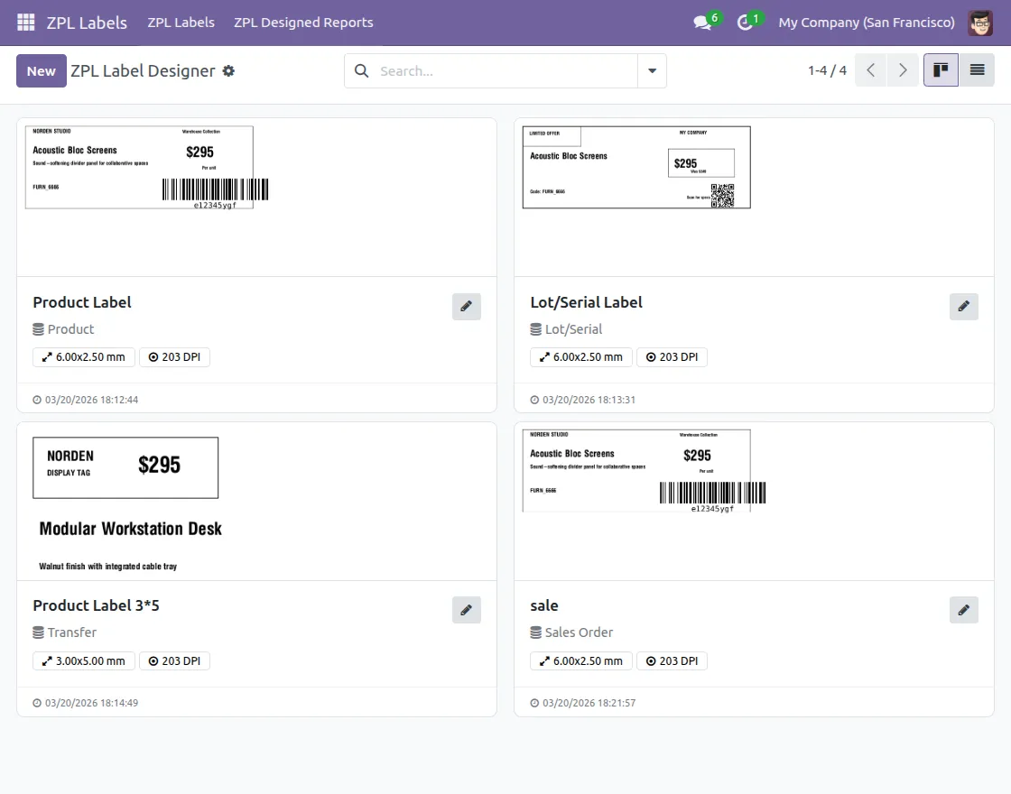Image resolution: width=1011 pixels, height=794 pixels.
Task: Open the Product Label record title
Action: 82,302
